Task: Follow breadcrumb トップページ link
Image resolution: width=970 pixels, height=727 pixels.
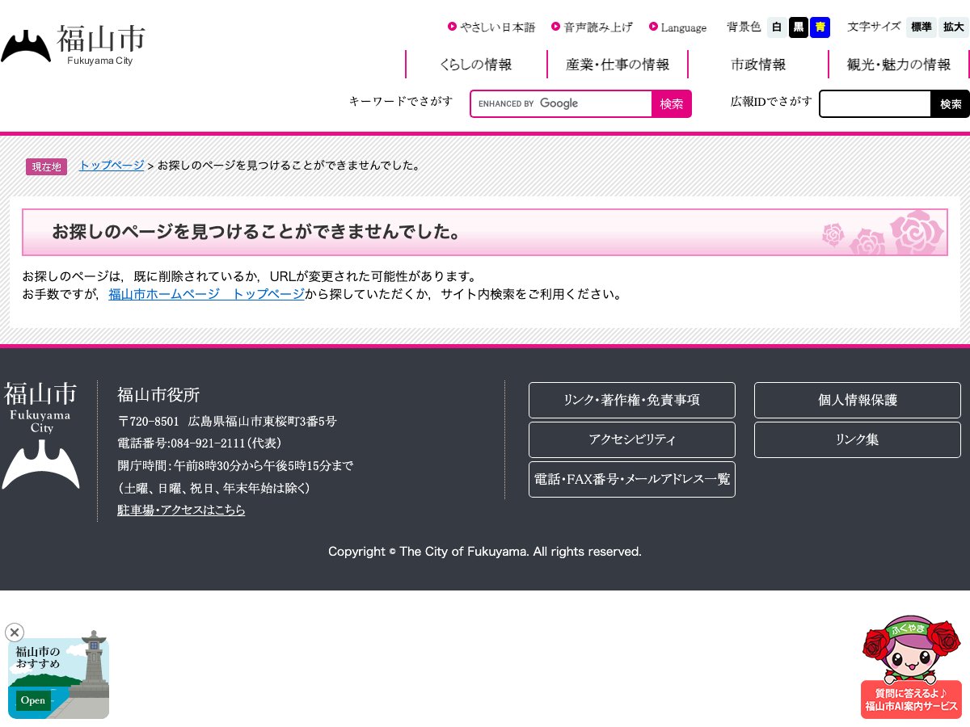Action: tap(112, 166)
